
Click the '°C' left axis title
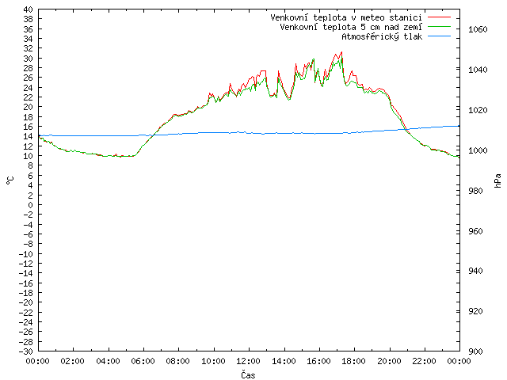pos(10,180)
